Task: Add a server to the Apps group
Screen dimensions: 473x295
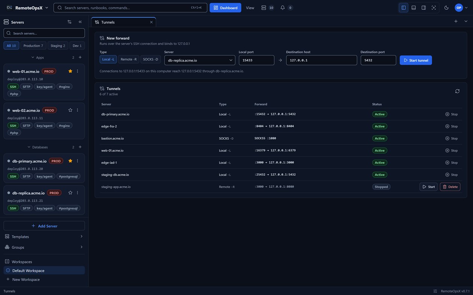Action: click(80, 57)
